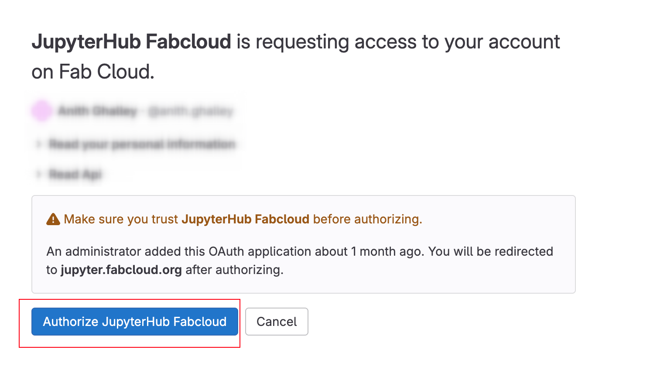Click the "after authorizing." text in the info box
Viewport: 657px width, 377px height.
[234, 270]
